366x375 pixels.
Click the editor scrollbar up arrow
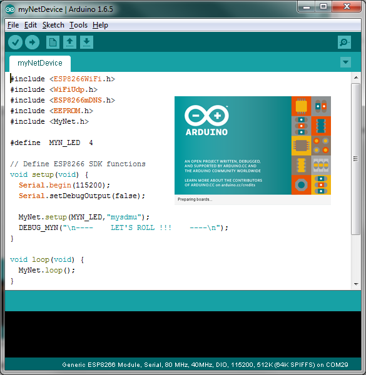point(356,77)
